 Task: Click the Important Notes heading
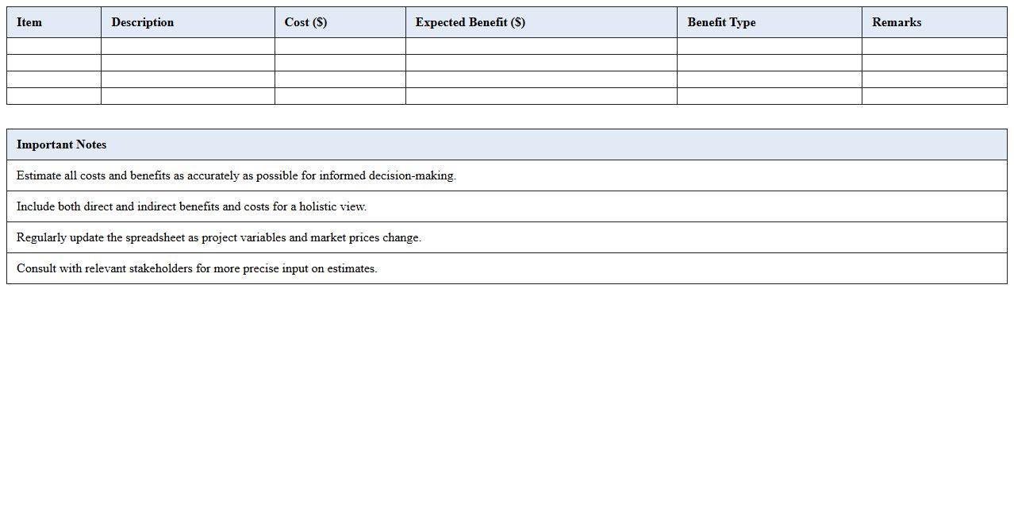point(62,144)
